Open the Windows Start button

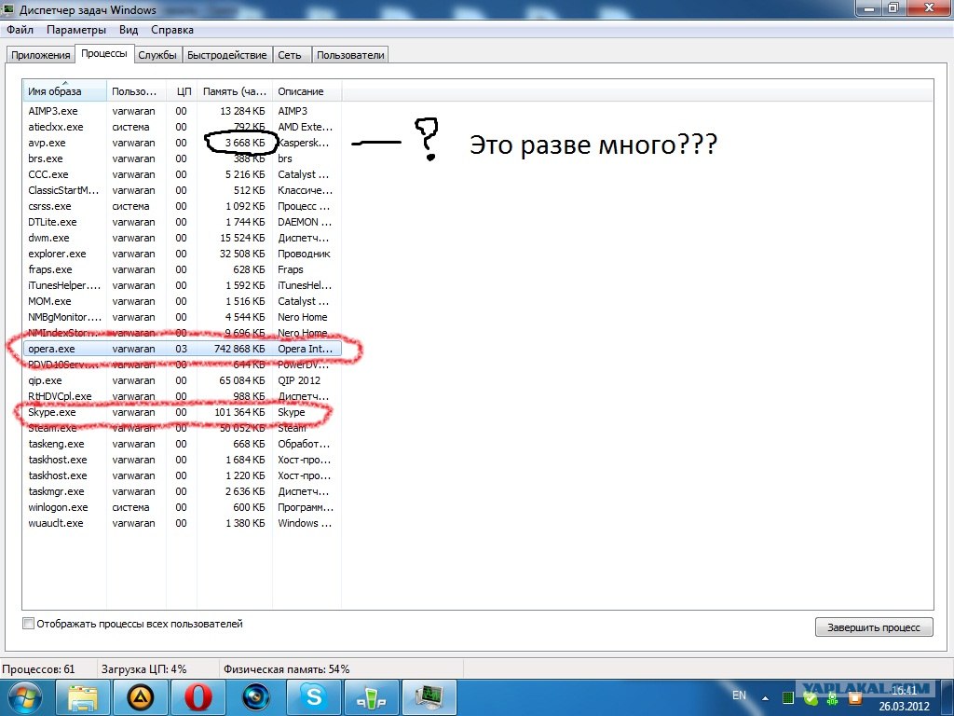click(x=24, y=697)
